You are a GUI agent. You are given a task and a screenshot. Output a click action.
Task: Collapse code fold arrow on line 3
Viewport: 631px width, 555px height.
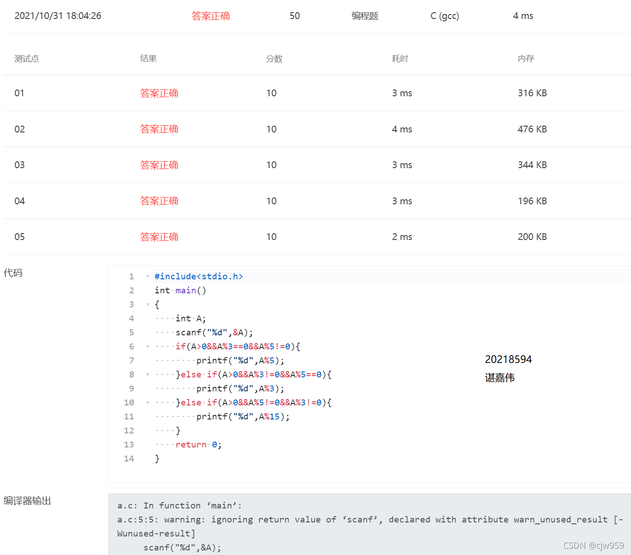(x=147, y=305)
